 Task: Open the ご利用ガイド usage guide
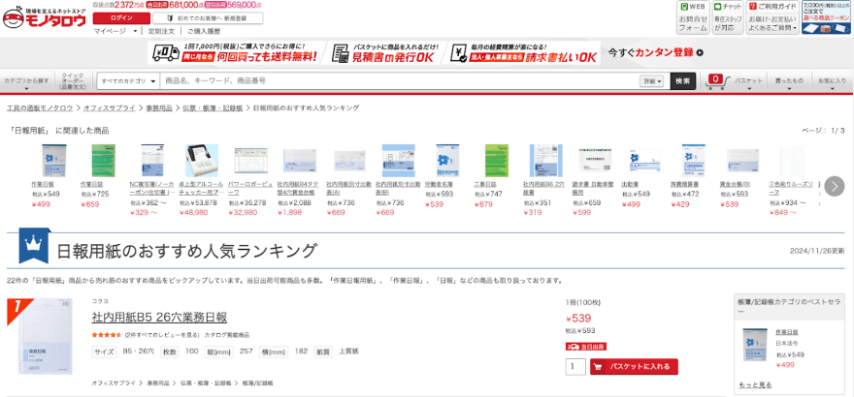coord(772,17)
